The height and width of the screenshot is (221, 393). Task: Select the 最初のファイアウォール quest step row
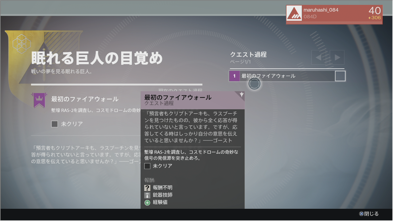pyautogui.click(x=287, y=76)
